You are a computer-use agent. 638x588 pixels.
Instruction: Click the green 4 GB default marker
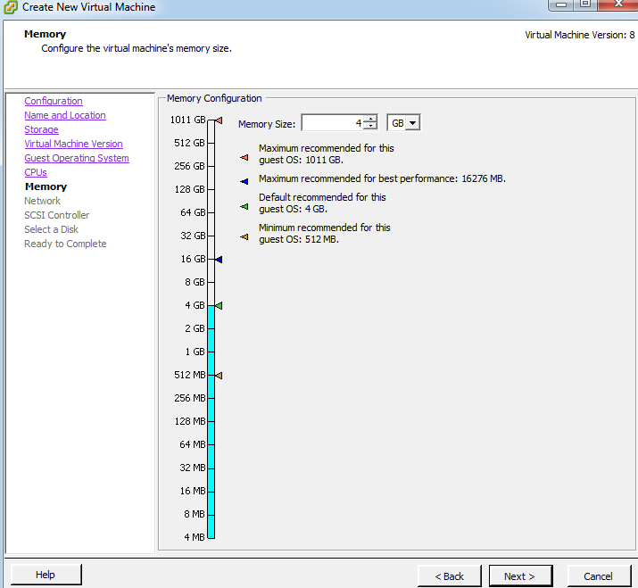click(x=219, y=305)
